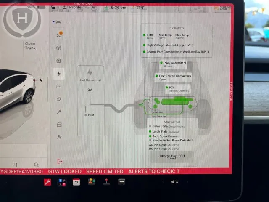Tap the Wi-Fi icon in status bar
The height and width of the screenshot is (202, 269).
94,8
